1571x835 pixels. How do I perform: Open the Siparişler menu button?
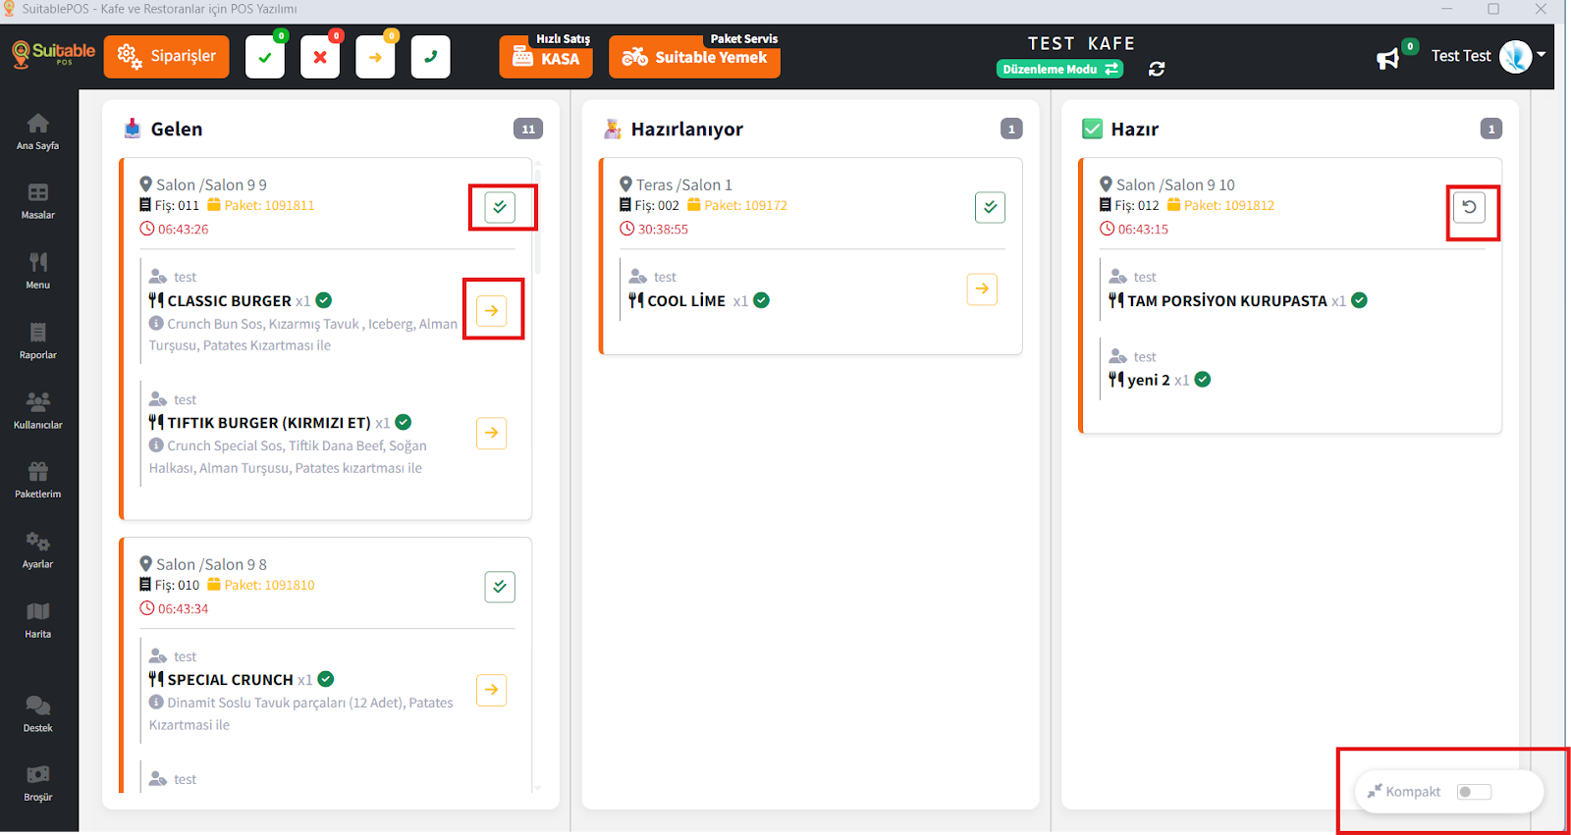pos(167,57)
